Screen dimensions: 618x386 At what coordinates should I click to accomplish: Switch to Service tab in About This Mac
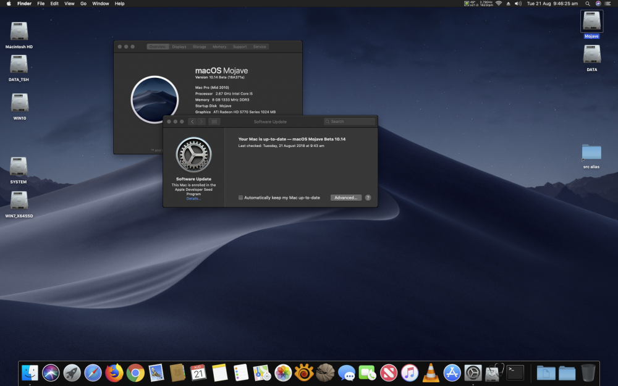(260, 46)
